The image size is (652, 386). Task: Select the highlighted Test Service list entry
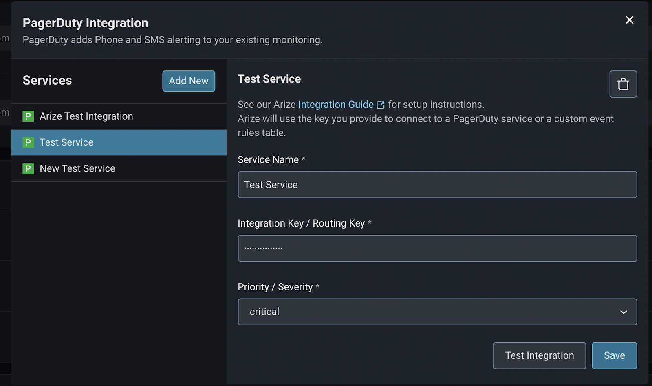119,142
